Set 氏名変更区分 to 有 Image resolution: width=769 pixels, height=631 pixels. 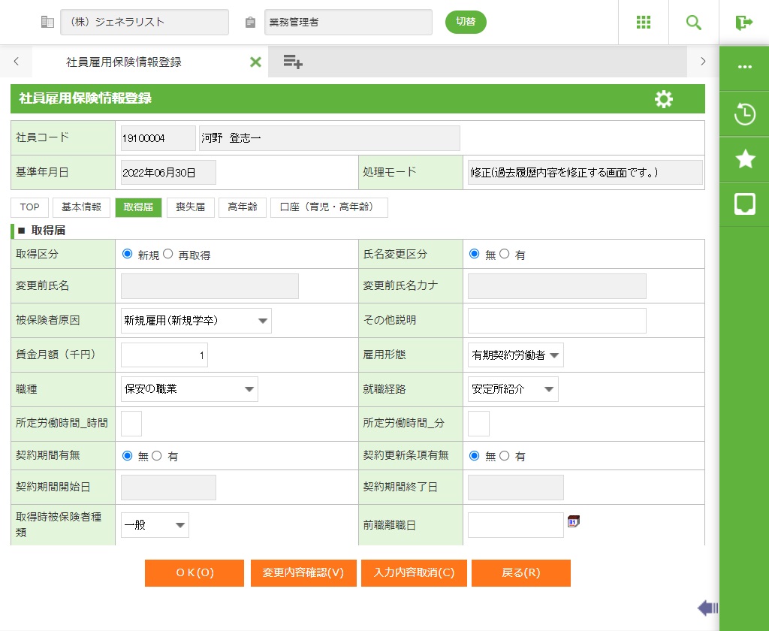coord(505,254)
